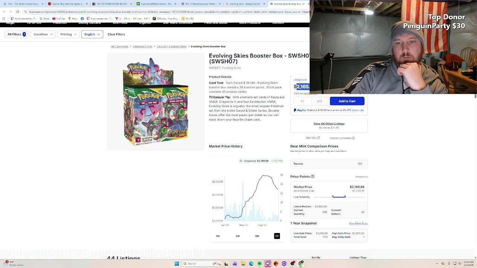This screenshot has height=268, width=477.
Task: Open the Spotify taskbar icon
Action: tap(259, 264)
